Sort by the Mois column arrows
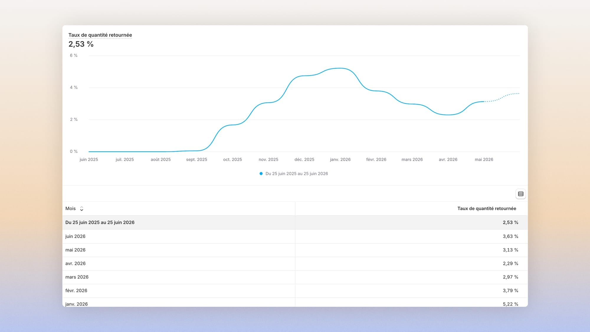This screenshot has height=332, width=590. 82,209
